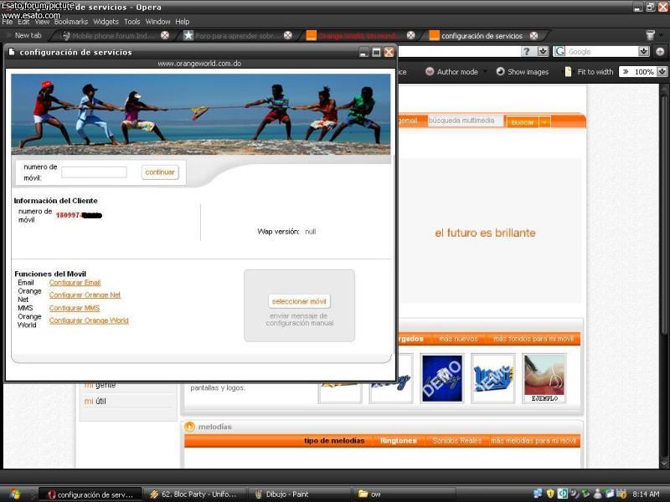Click the orange buscar button
670x502 pixels.
[522, 122]
